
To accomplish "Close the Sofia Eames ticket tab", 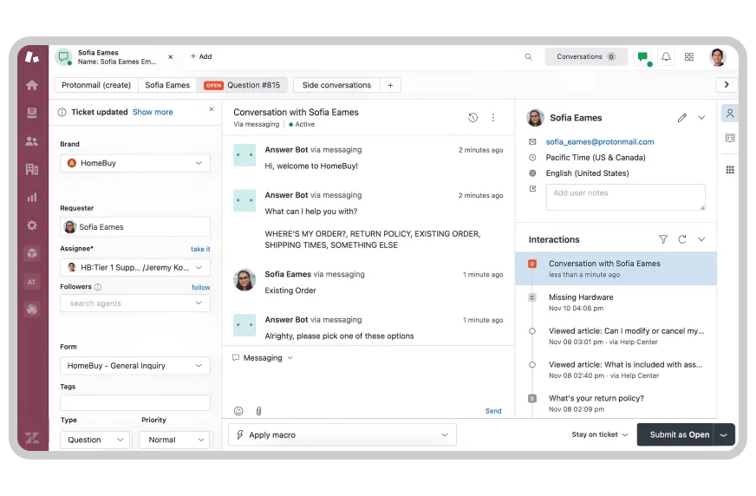I will click(x=170, y=57).
